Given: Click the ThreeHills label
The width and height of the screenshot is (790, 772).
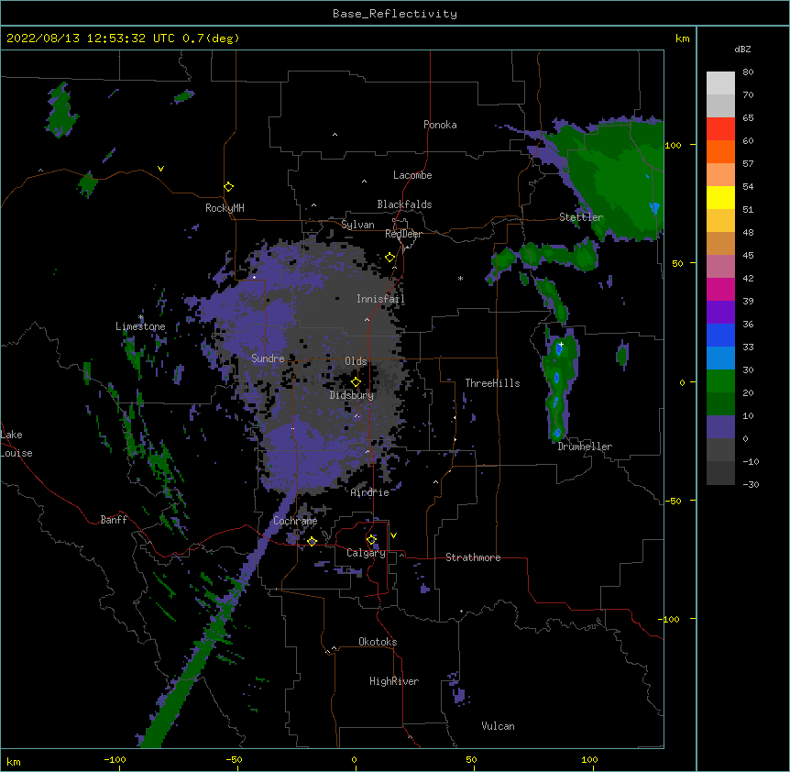Looking at the screenshot, I should pos(492,383).
